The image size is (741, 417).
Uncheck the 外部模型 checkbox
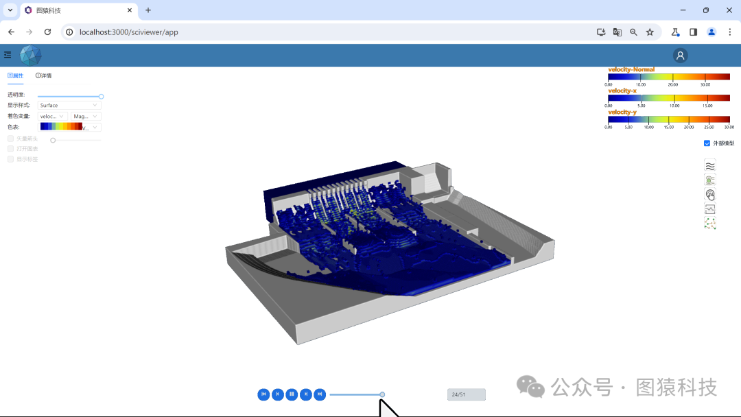[x=707, y=143]
